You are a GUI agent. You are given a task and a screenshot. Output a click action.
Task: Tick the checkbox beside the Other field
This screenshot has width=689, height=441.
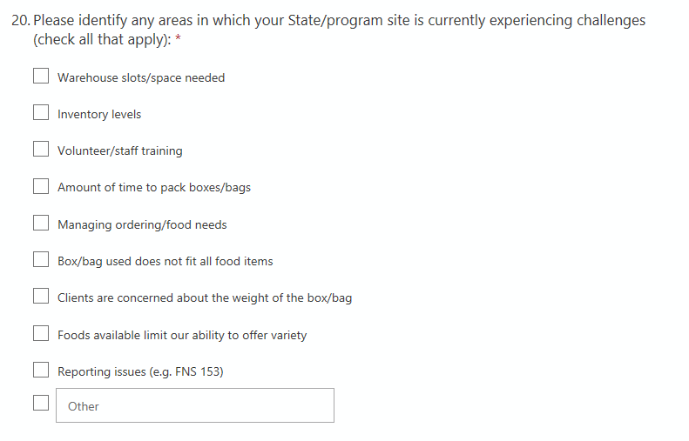(41, 404)
